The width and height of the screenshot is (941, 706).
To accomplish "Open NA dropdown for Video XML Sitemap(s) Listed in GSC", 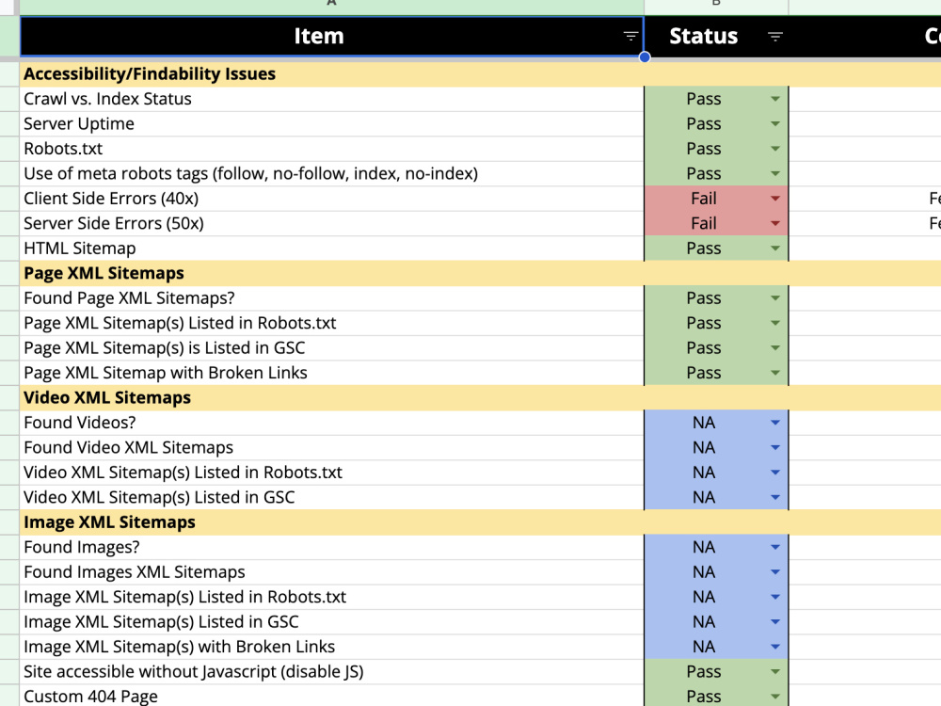I will point(774,498).
